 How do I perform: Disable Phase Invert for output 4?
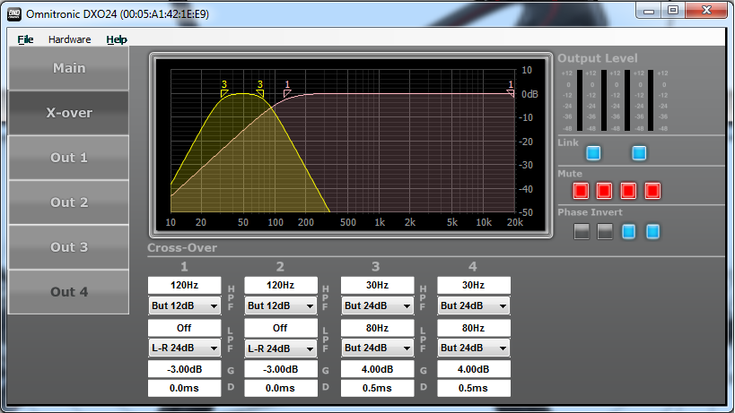click(x=653, y=231)
